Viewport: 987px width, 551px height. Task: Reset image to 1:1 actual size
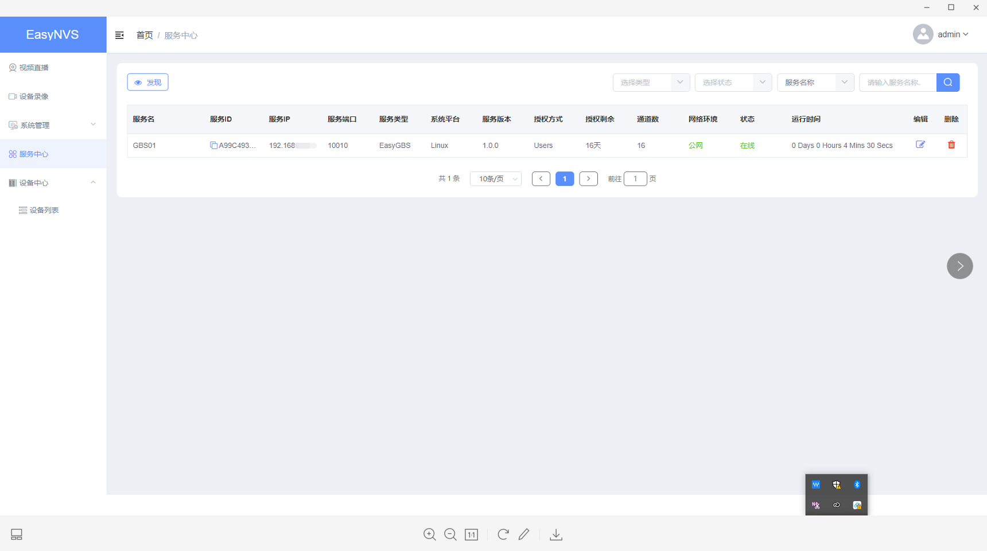tap(471, 534)
